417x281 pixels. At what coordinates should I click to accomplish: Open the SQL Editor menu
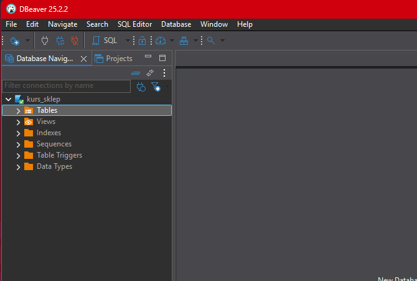tap(134, 24)
